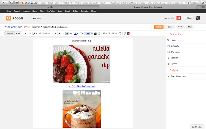Click the orange Blogger logo icon
Screen dimensions: 206x129
[9, 18]
